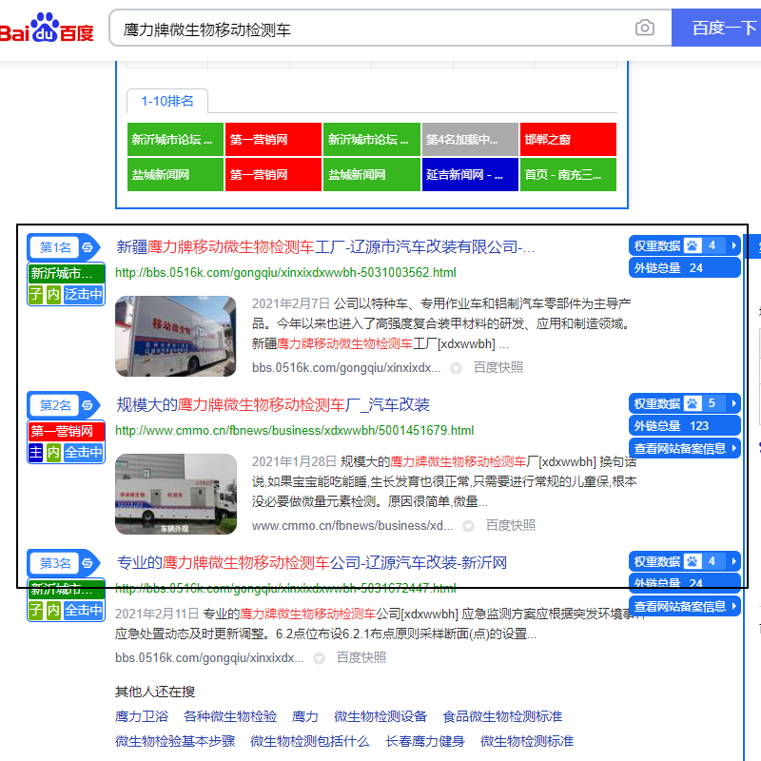Open 百度快照 for first result

click(498, 367)
